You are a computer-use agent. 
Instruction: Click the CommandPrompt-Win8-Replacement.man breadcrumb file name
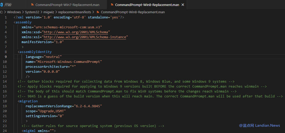click(133, 12)
